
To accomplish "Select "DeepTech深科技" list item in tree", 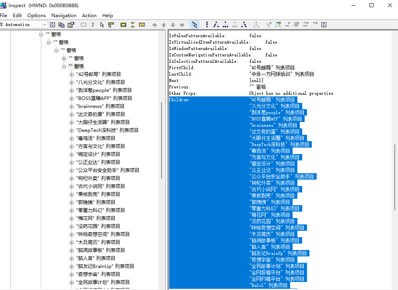I will coord(107,130).
